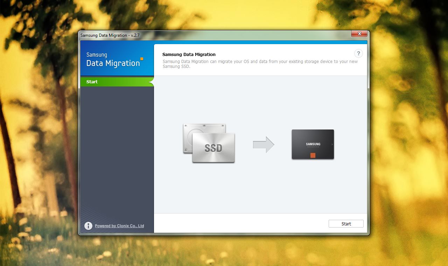Close the Samsung Data Migration window
This screenshot has width=448, height=266.
(359, 34)
